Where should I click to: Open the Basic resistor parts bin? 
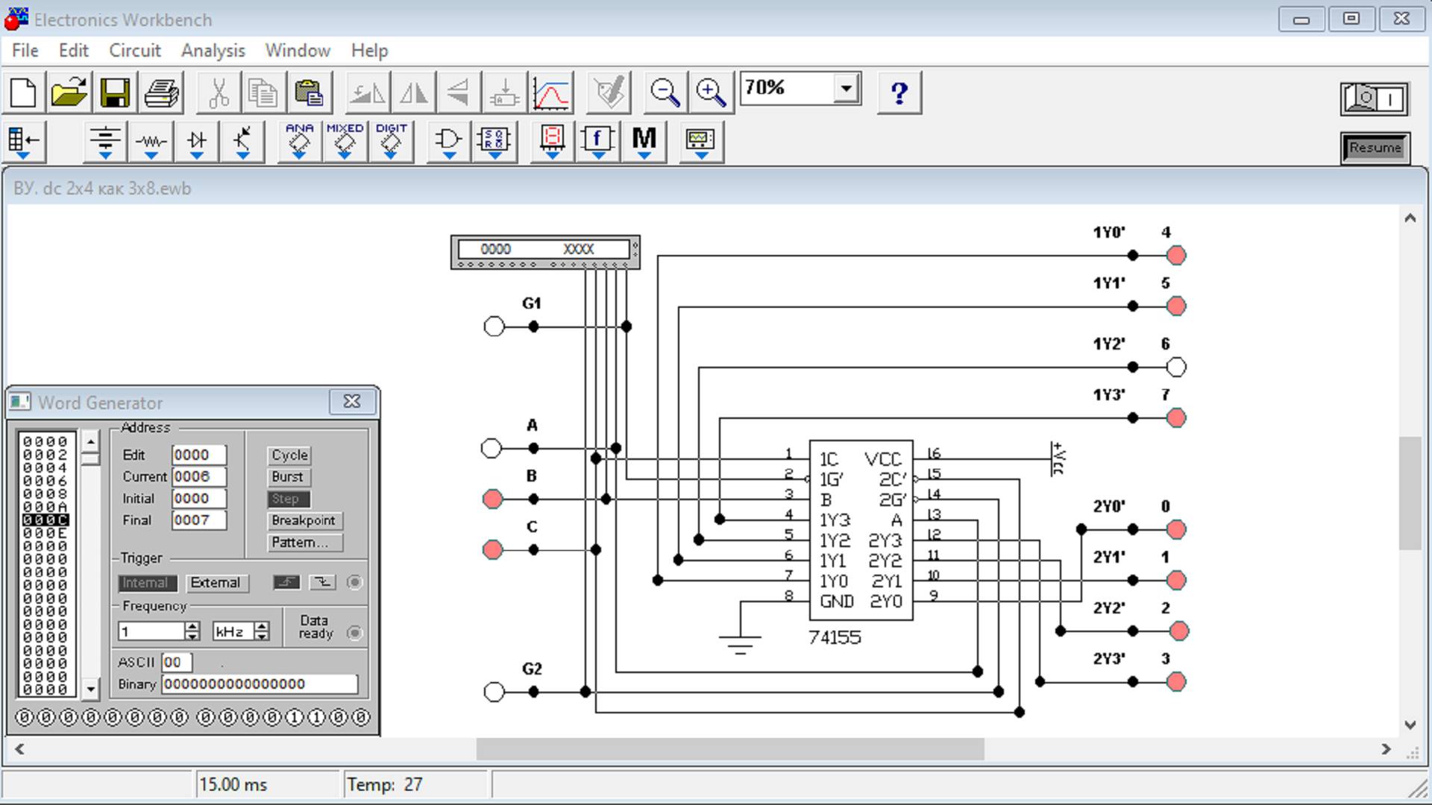151,141
